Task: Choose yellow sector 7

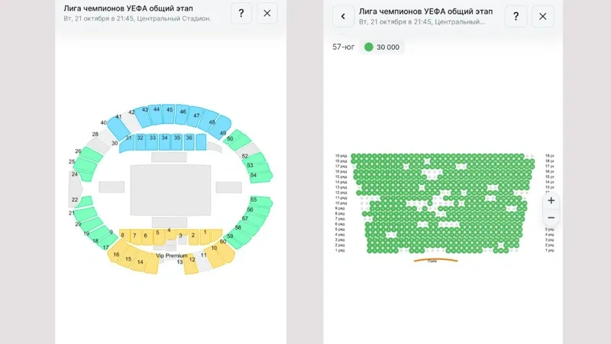Action: point(134,235)
